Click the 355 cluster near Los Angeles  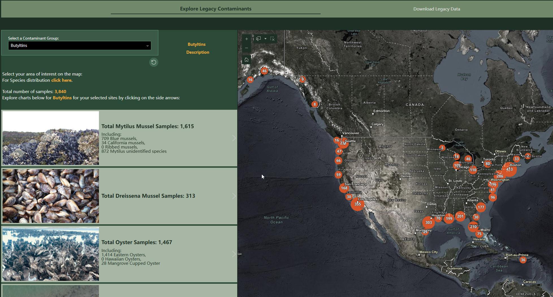pyautogui.click(x=357, y=204)
